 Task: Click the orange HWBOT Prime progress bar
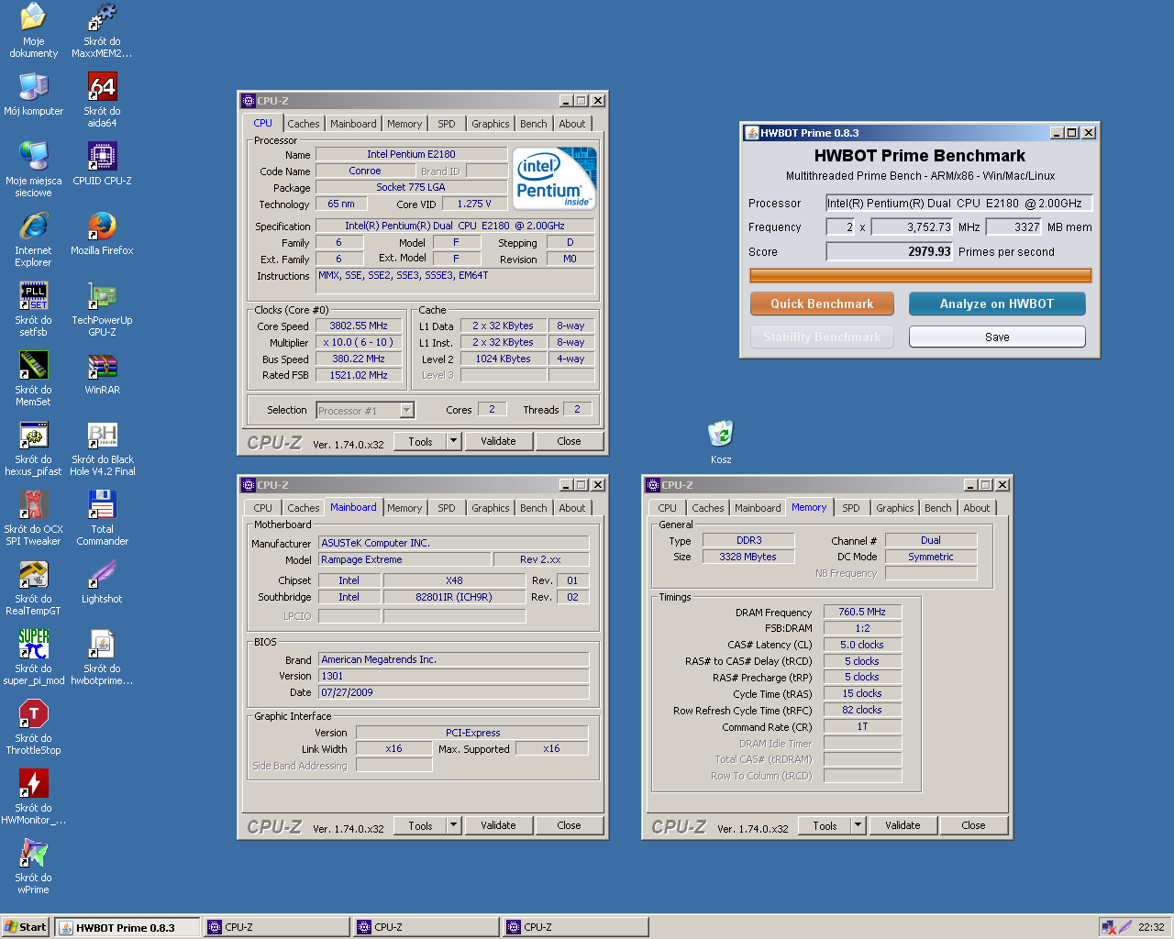coord(920,275)
